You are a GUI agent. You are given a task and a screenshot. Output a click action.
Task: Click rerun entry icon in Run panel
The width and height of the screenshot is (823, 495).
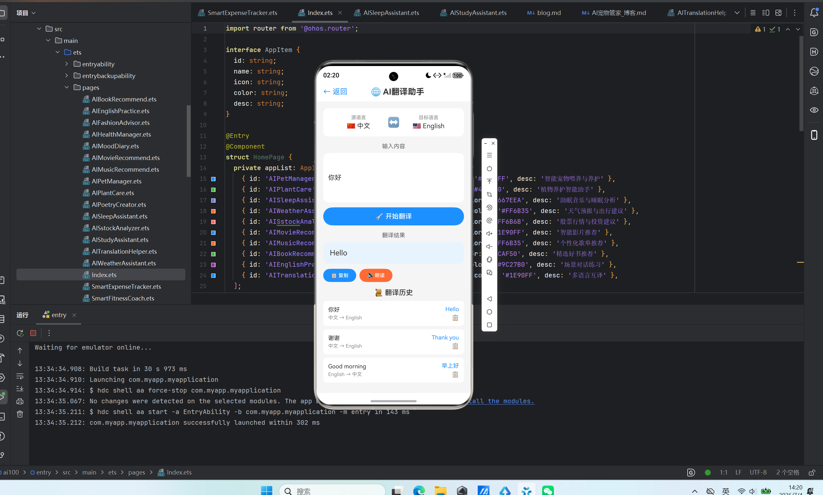(x=20, y=333)
